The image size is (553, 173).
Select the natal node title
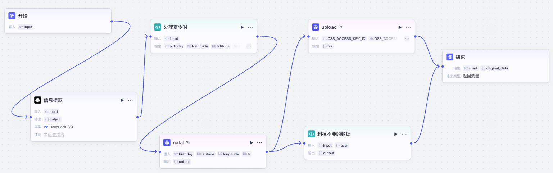[178, 142]
